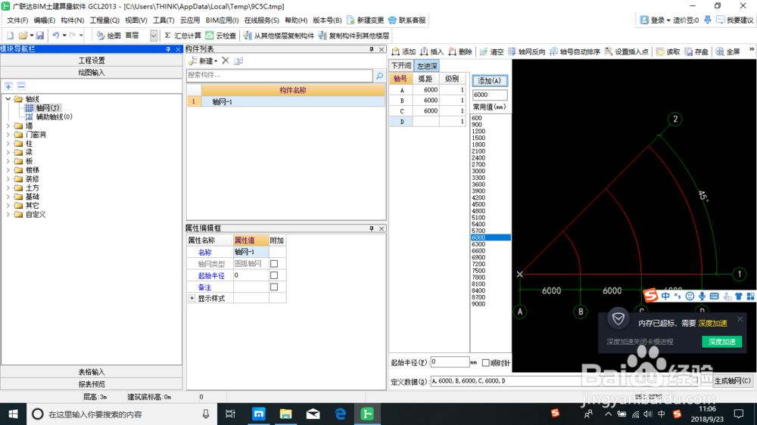Click the copy component icon beside delete
This screenshot has height=425, width=757.
coord(238,60)
